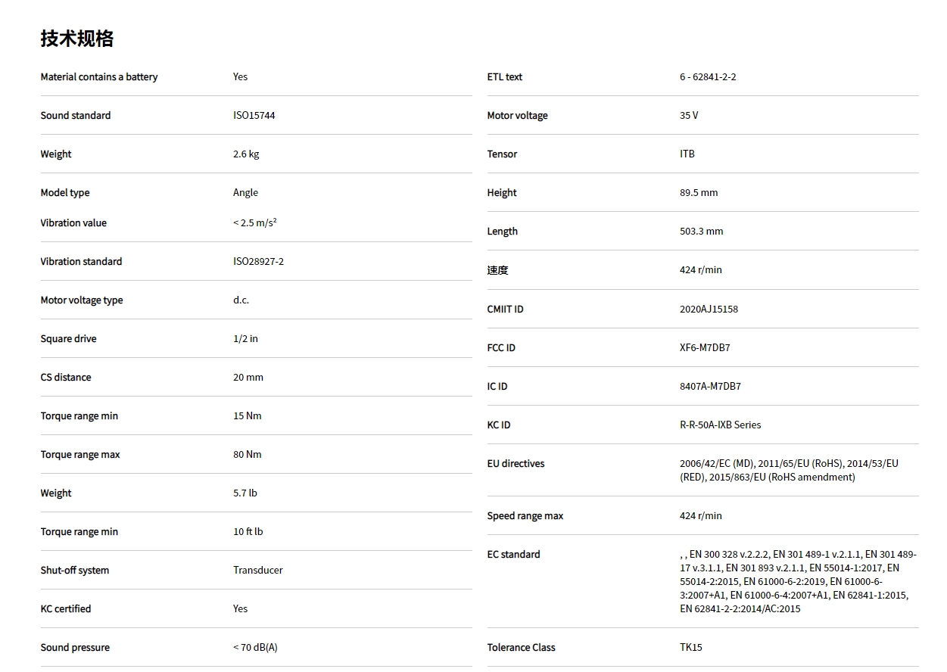Click the 速度 row label

pyautogui.click(x=497, y=271)
